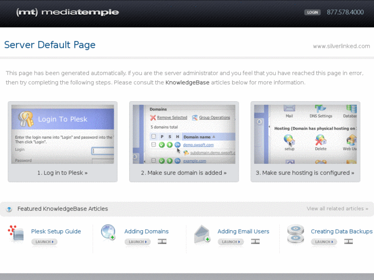This screenshot has width=374, height=280.
Task: Open the Make sure domain is added step
Action: (x=184, y=173)
